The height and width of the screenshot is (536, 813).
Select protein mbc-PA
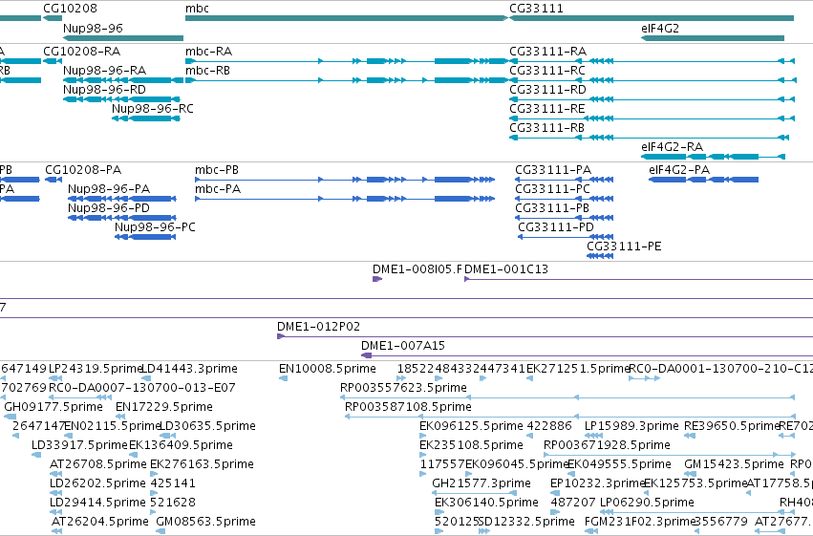tap(345, 199)
